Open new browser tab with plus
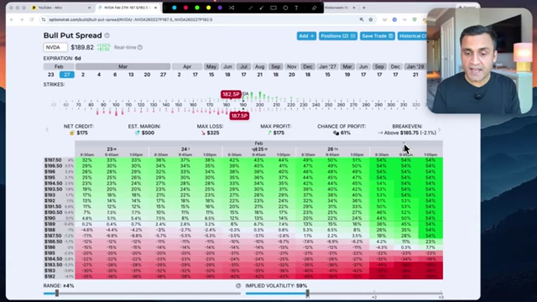The height and width of the screenshot is (302, 537). tap(364, 7)
